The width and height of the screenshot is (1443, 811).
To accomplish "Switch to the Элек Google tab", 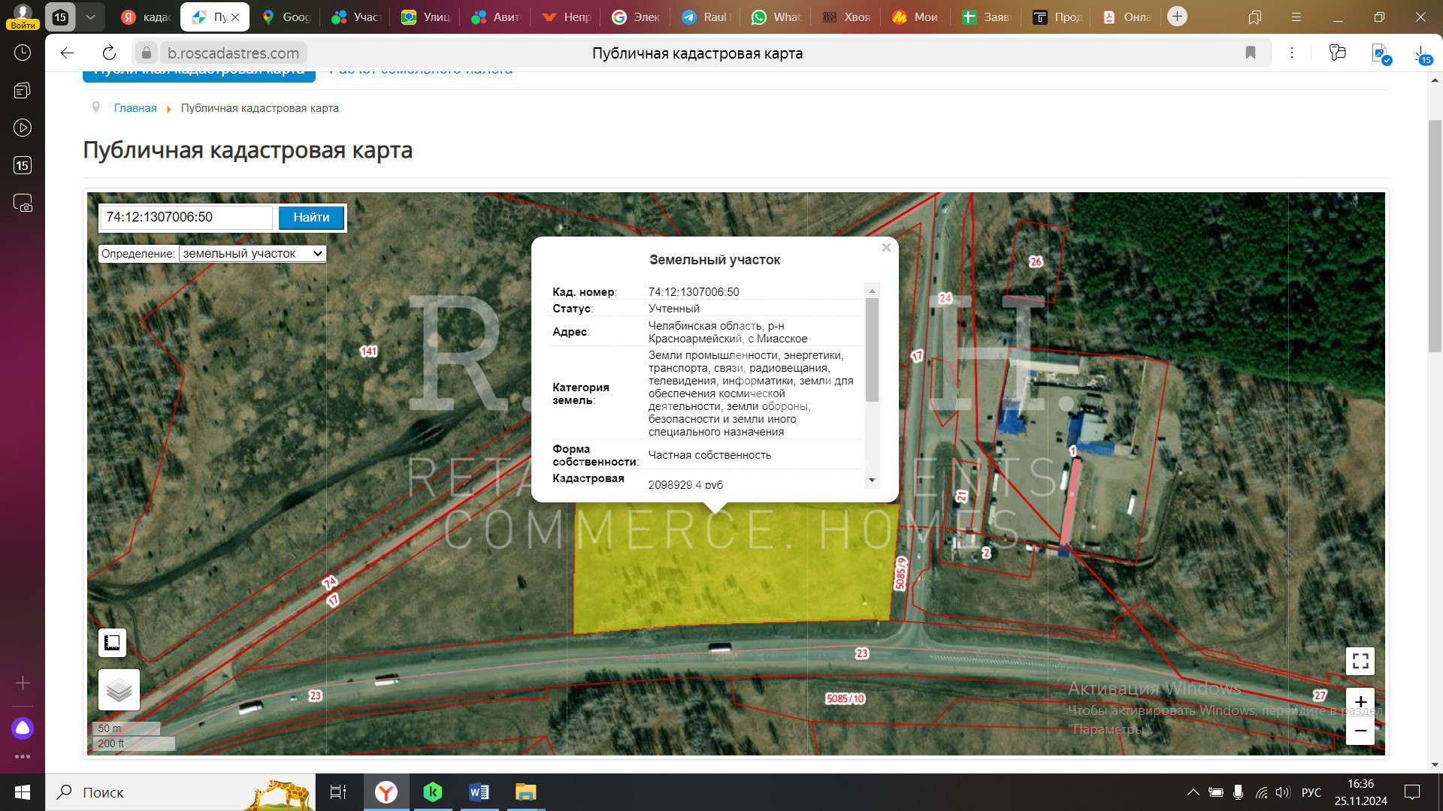I will tap(636, 17).
